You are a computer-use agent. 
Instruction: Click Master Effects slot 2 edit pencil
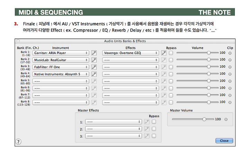(147, 129)
